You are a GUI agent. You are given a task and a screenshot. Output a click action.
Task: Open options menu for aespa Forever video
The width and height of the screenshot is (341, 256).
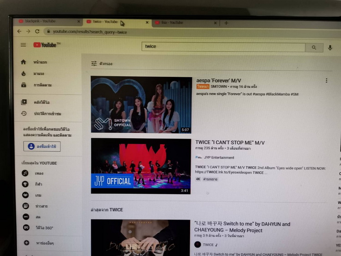point(326,80)
